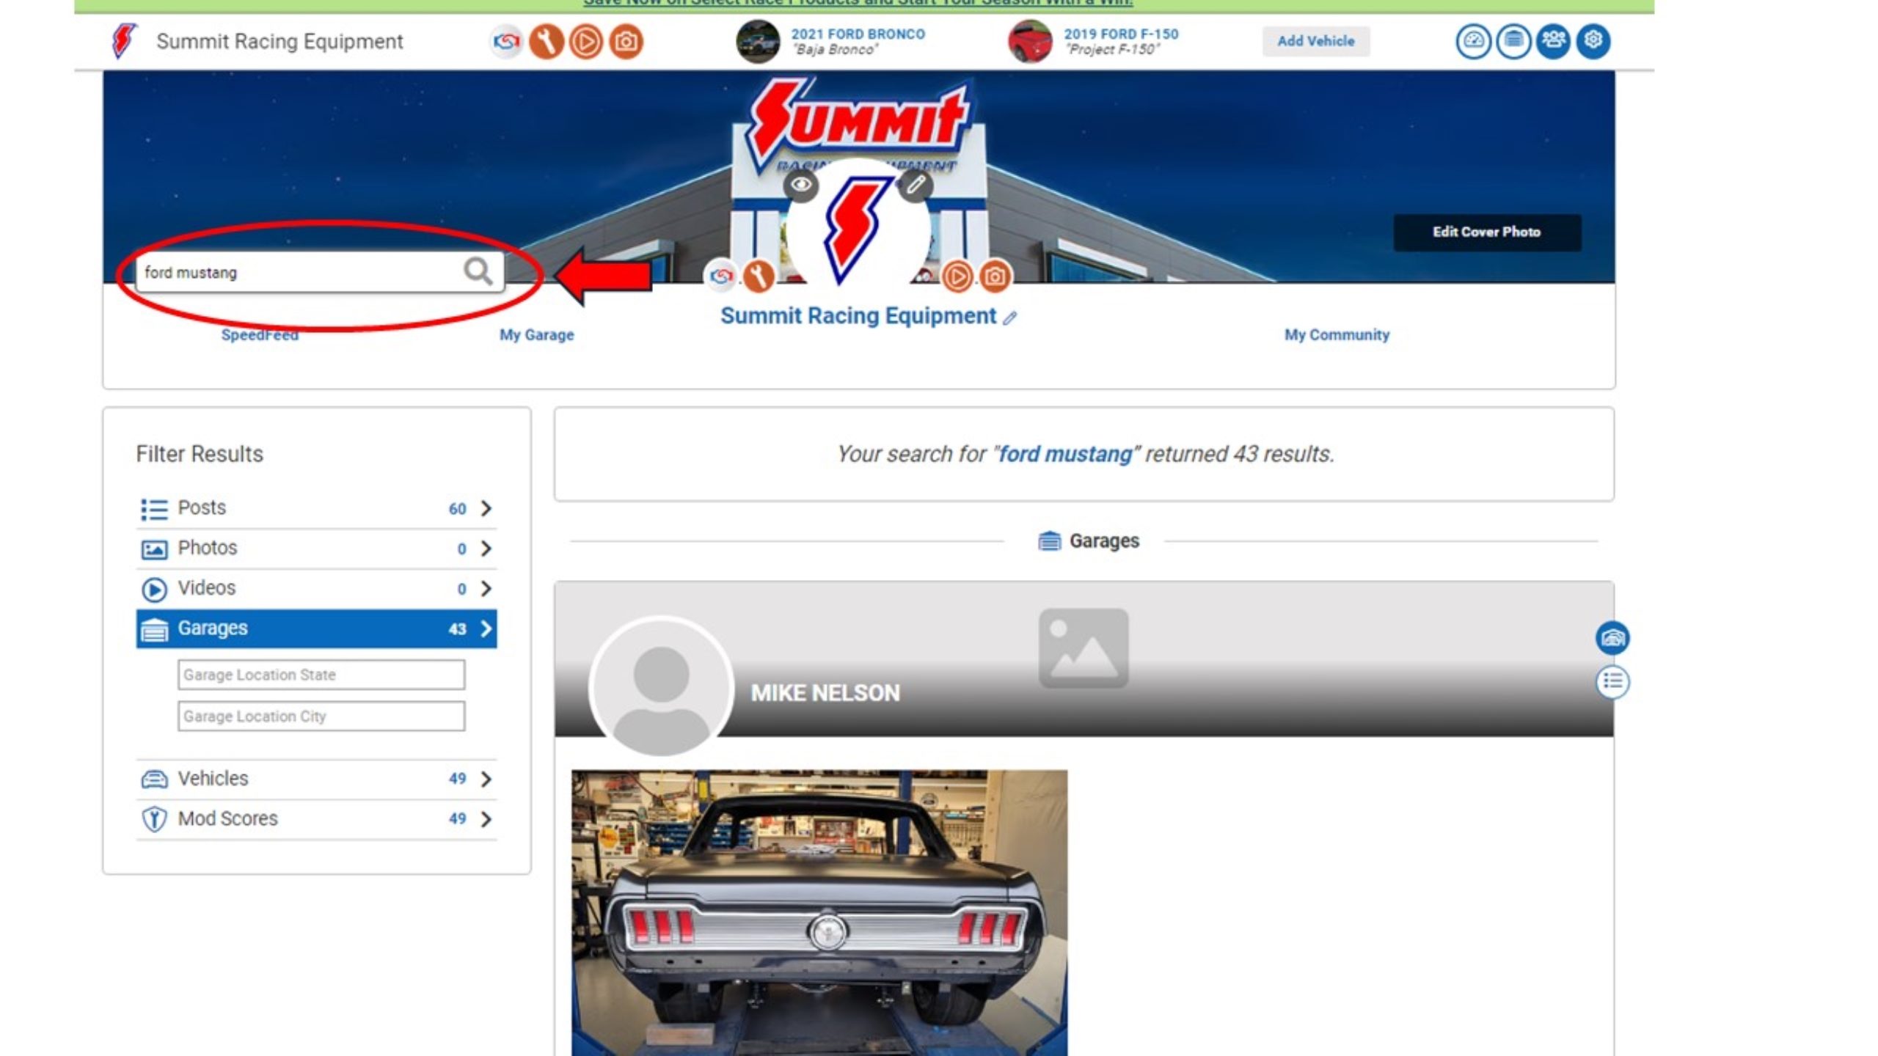Switch to the SpeedFeed tab
This screenshot has height=1056, width=1878.
pos(259,335)
